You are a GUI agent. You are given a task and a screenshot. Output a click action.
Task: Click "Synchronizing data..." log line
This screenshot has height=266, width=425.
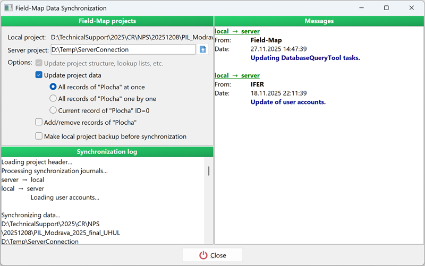point(31,215)
